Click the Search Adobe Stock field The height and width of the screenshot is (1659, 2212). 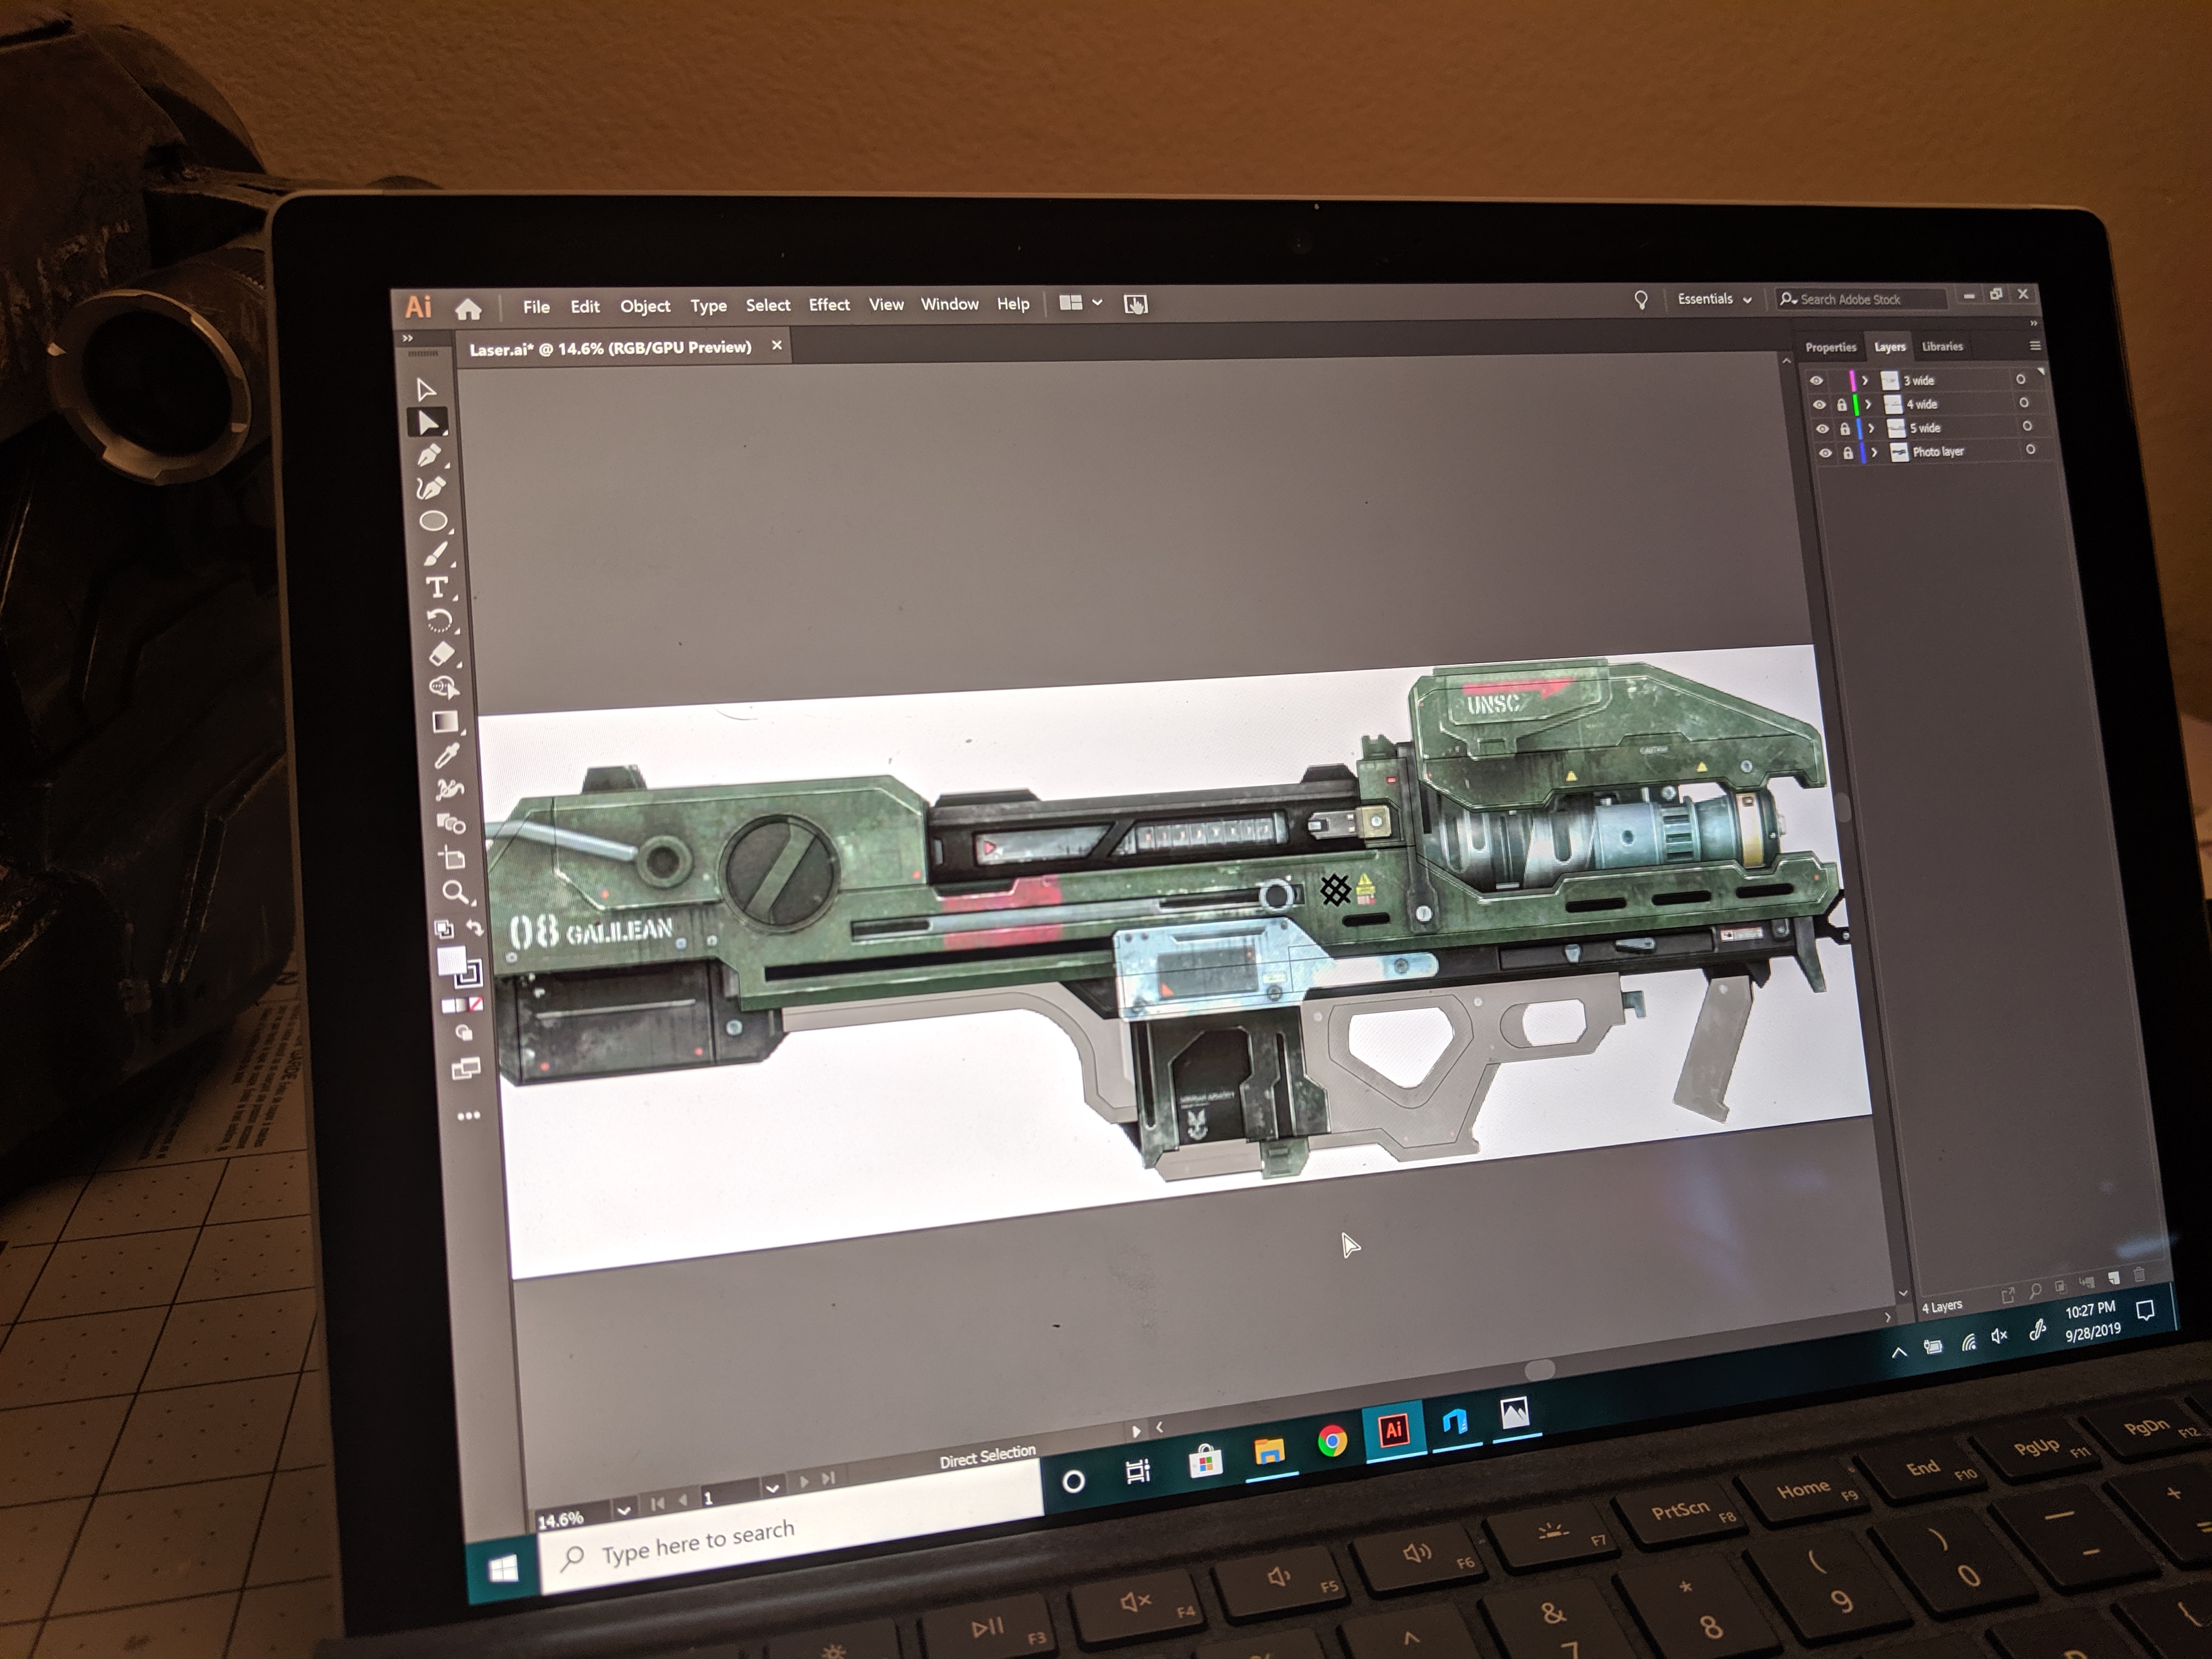tap(1861, 299)
